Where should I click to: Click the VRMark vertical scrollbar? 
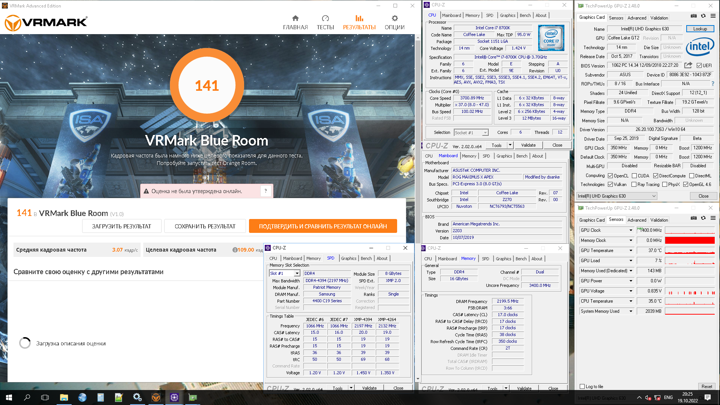418,208
